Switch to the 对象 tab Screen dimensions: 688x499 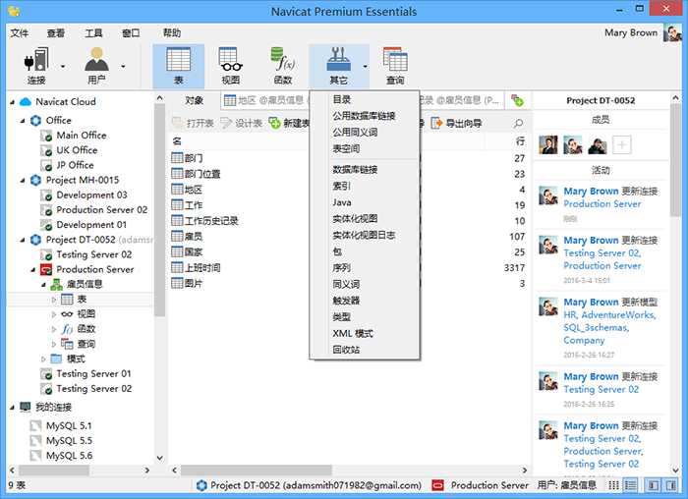click(194, 100)
